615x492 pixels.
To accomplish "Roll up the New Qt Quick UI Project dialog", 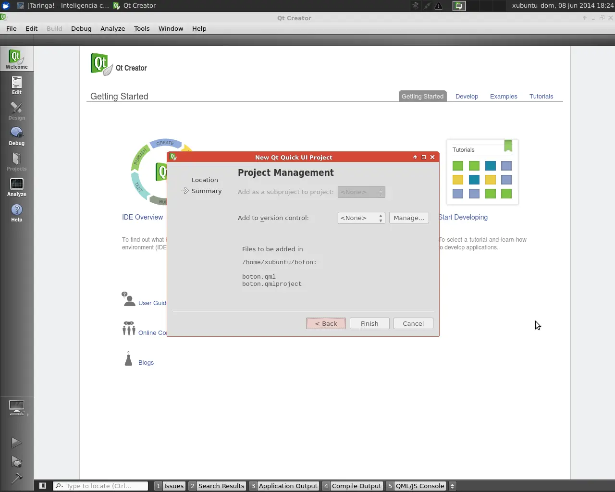I will (x=415, y=157).
